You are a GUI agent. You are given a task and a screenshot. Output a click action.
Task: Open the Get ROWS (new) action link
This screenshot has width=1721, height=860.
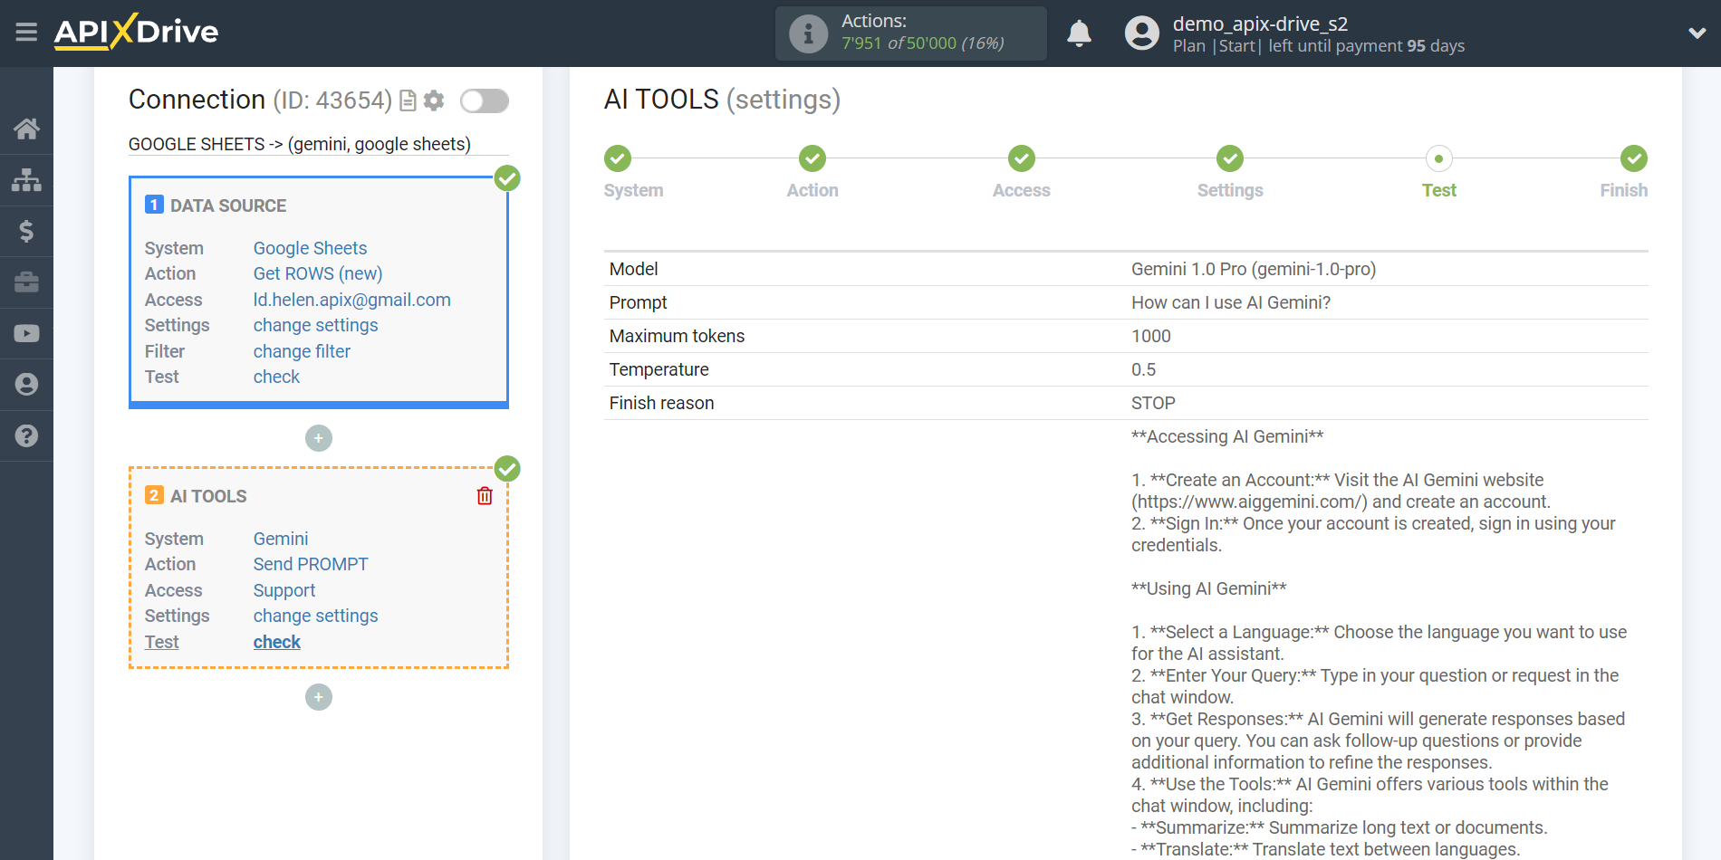(x=318, y=273)
